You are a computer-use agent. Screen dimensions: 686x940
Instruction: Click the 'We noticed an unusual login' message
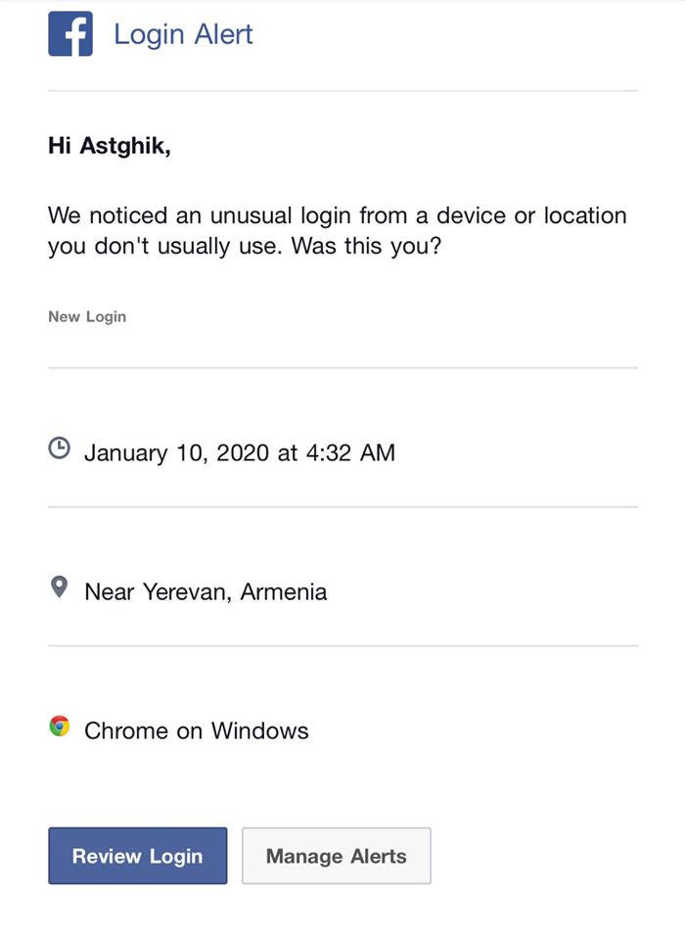click(337, 215)
